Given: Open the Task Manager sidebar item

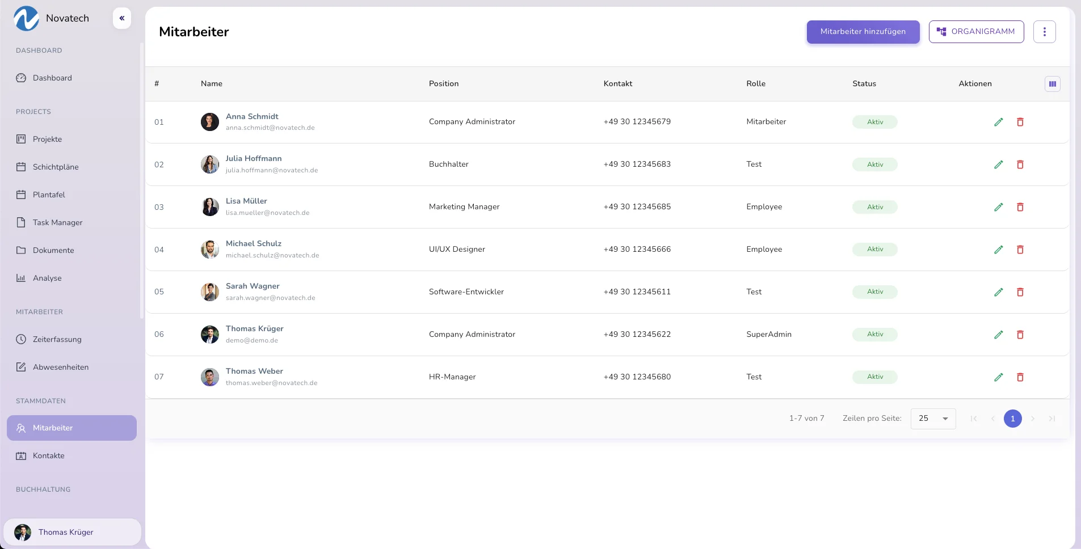Looking at the screenshot, I should (57, 222).
